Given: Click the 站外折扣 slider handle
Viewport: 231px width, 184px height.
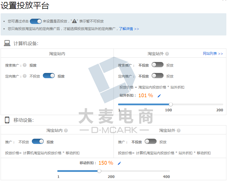Looking at the screenshot, I should pos(171,104).
